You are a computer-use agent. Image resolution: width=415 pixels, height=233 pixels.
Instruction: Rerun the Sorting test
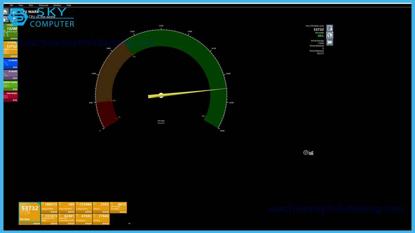[106, 224]
